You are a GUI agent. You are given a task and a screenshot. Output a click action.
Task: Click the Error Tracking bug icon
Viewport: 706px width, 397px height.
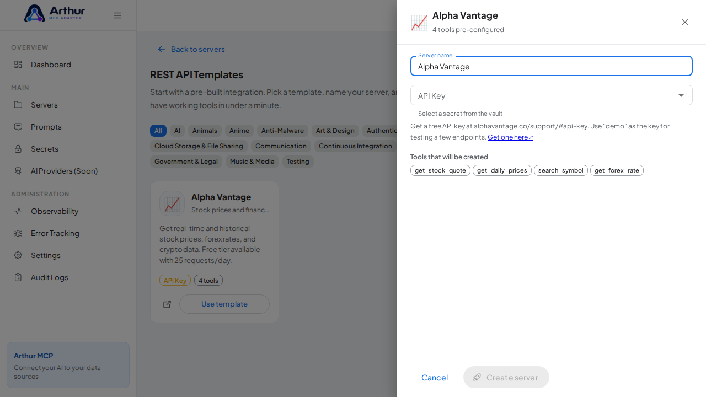point(18,233)
